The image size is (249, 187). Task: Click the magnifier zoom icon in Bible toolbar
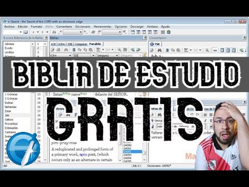click(x=119, y=50)
